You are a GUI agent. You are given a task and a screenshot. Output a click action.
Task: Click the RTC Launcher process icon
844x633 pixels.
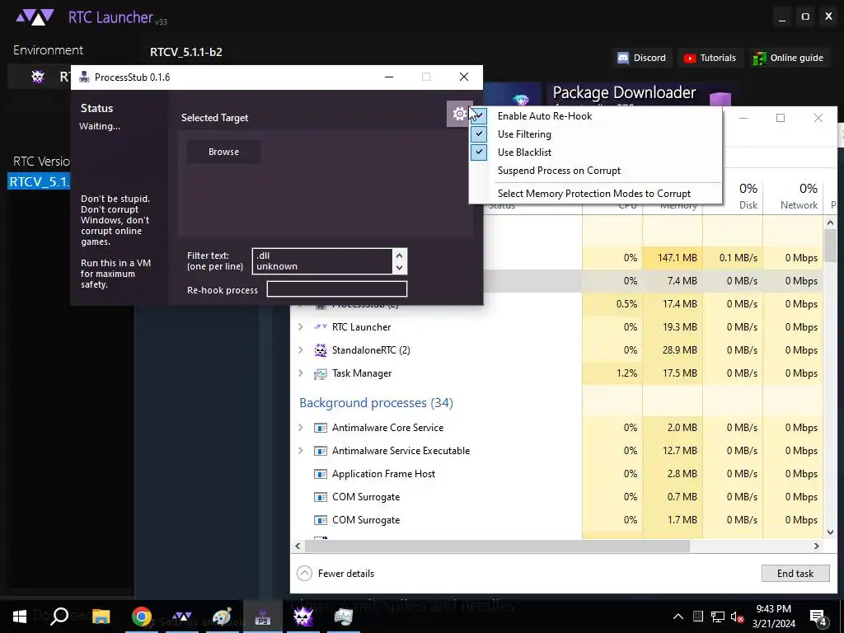(321, 326)
